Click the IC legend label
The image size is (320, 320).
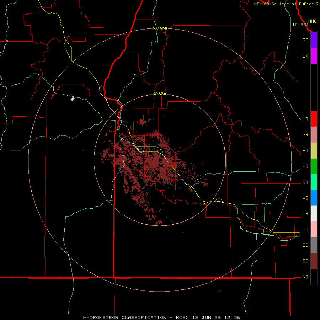click(x=305, y=230)
